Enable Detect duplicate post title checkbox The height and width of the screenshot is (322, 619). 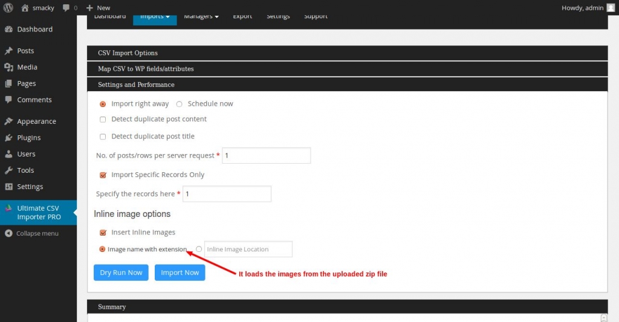click(x=103, y=137)
